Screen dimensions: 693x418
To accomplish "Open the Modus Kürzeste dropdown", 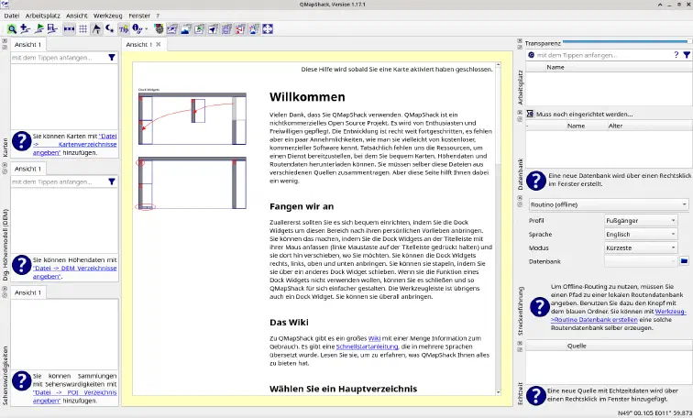I will (641, 247).
